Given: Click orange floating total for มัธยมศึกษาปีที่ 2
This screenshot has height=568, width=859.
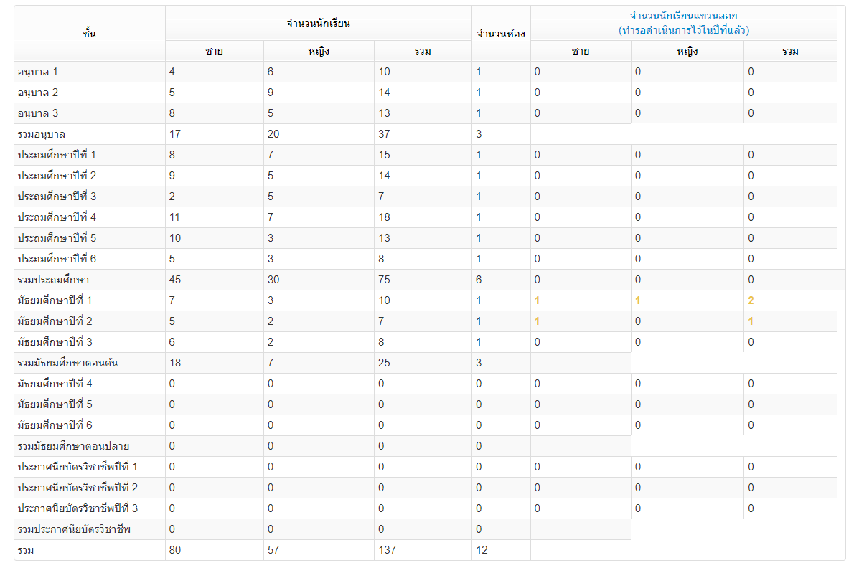Looking at the screenshot, I should tap(751, 321).
